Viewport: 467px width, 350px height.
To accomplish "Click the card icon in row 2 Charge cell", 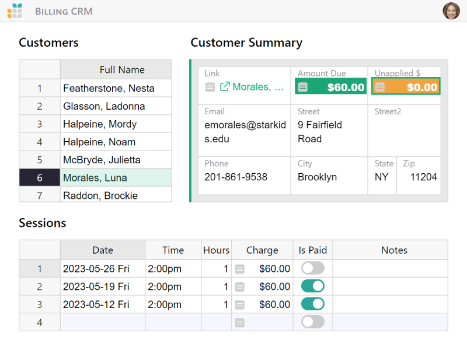I will click(239, 286).
